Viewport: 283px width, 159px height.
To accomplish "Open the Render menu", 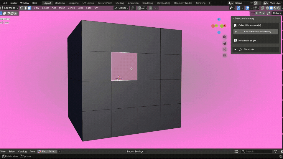I will pos(13,3).
